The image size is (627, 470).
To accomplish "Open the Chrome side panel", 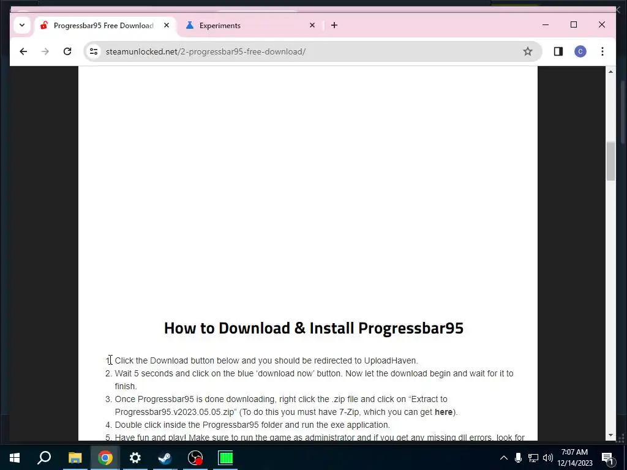I will click(x=558, y=51).
